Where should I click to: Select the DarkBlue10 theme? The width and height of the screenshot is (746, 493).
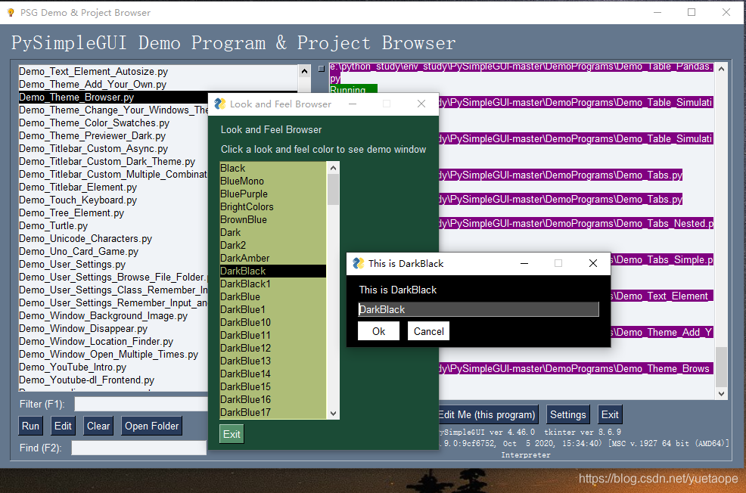272,322
